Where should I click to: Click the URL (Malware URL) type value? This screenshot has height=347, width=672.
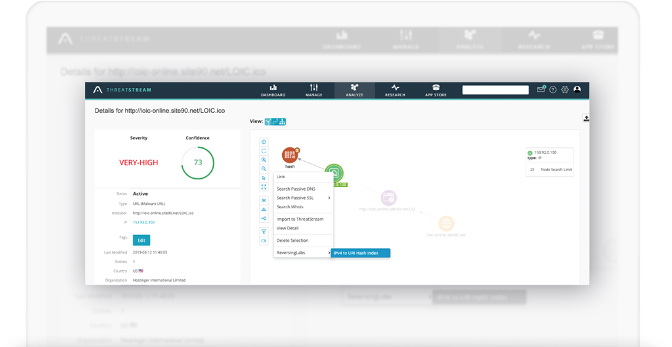pos(149,203)
